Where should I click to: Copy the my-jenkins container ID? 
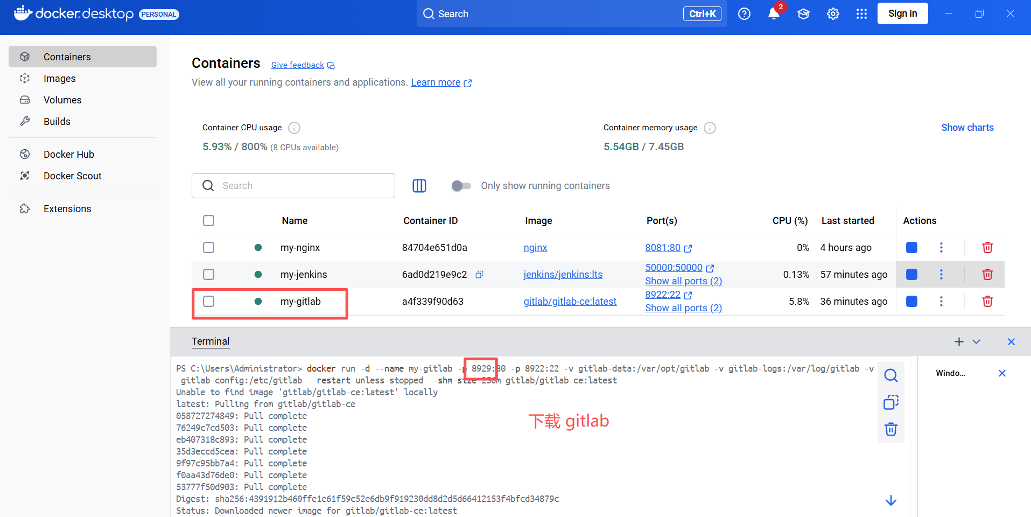point(479,275)
